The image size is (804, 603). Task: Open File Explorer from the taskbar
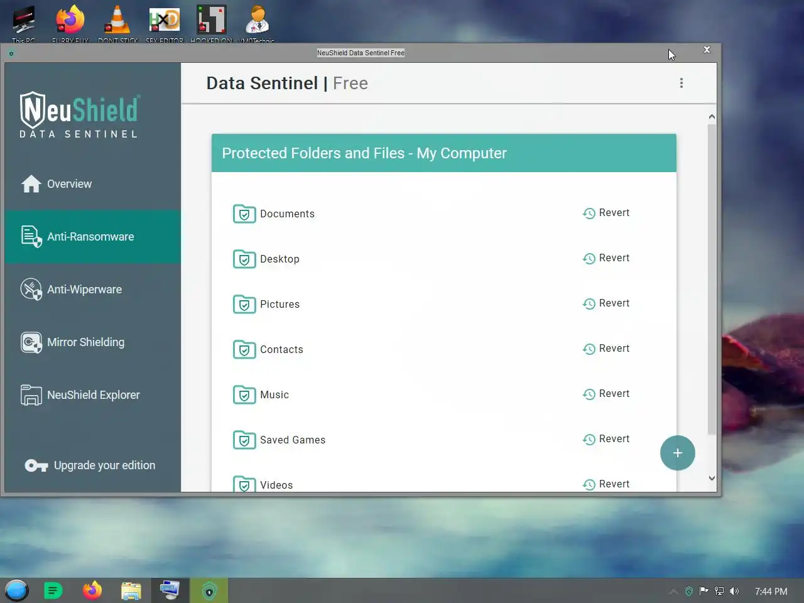131,590
